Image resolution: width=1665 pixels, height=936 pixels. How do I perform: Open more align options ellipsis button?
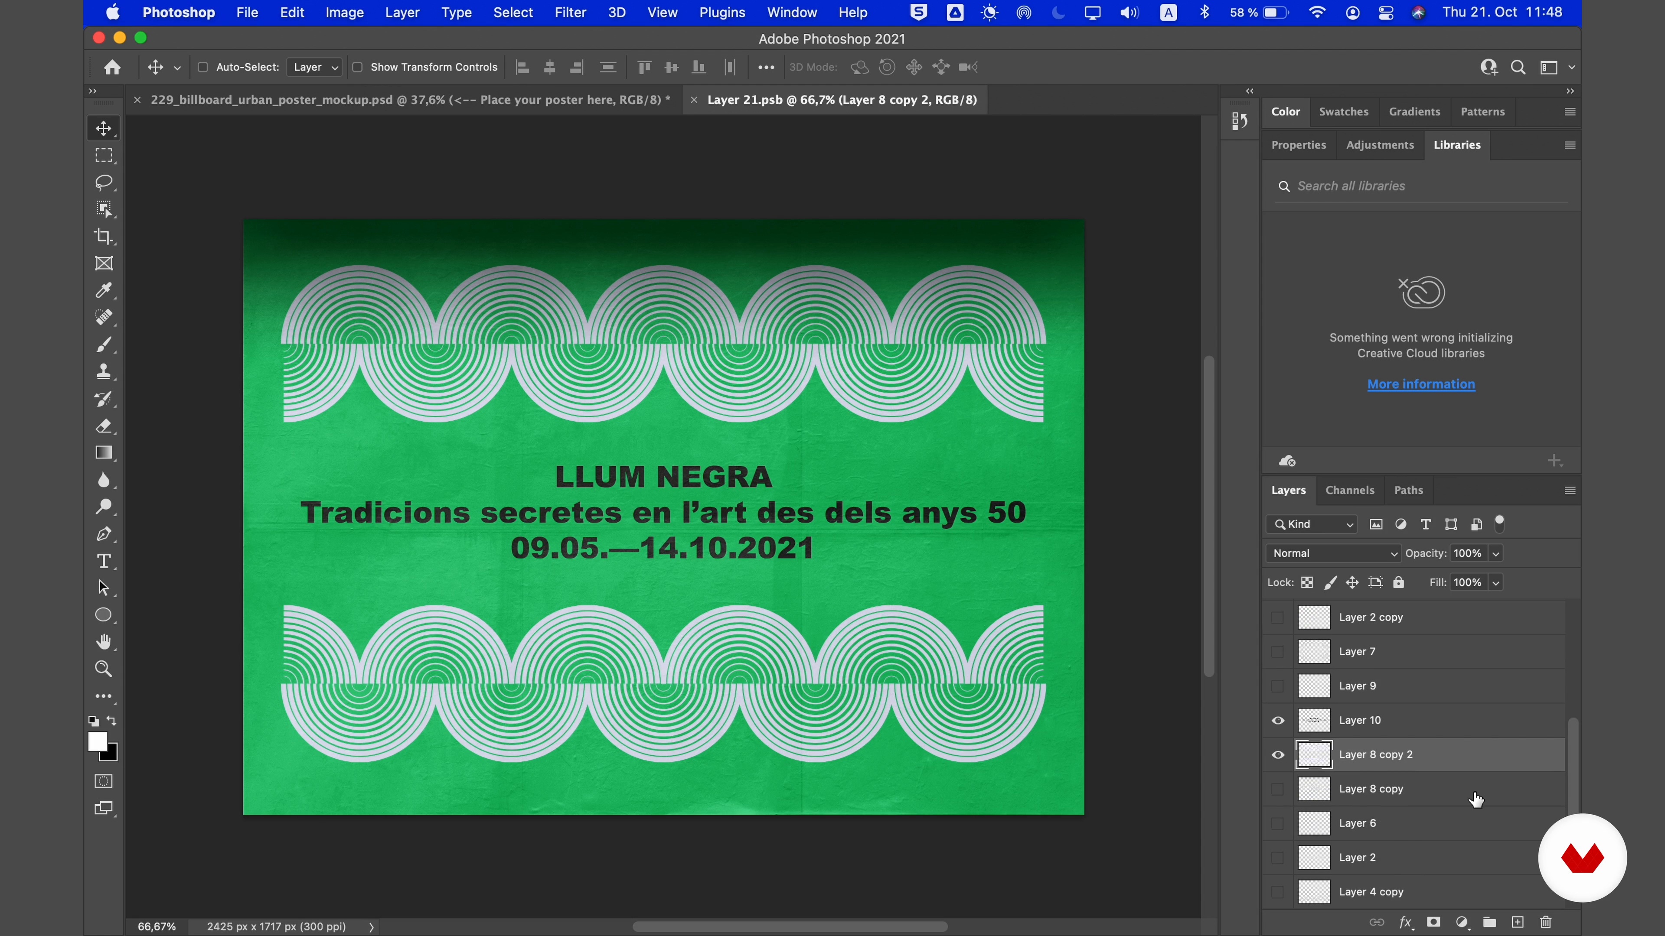[x=766, y=67]
